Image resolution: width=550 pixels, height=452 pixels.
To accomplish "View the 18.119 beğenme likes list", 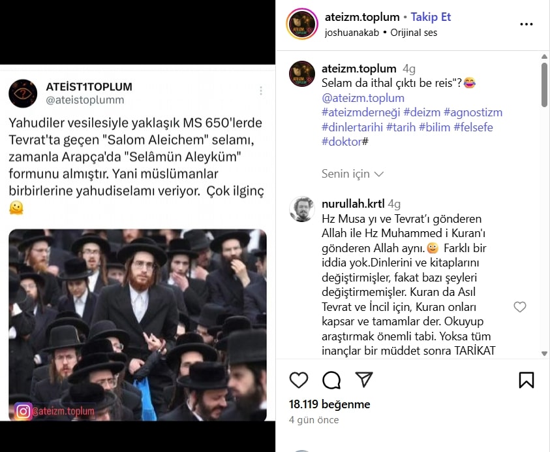I will (329, 404).
